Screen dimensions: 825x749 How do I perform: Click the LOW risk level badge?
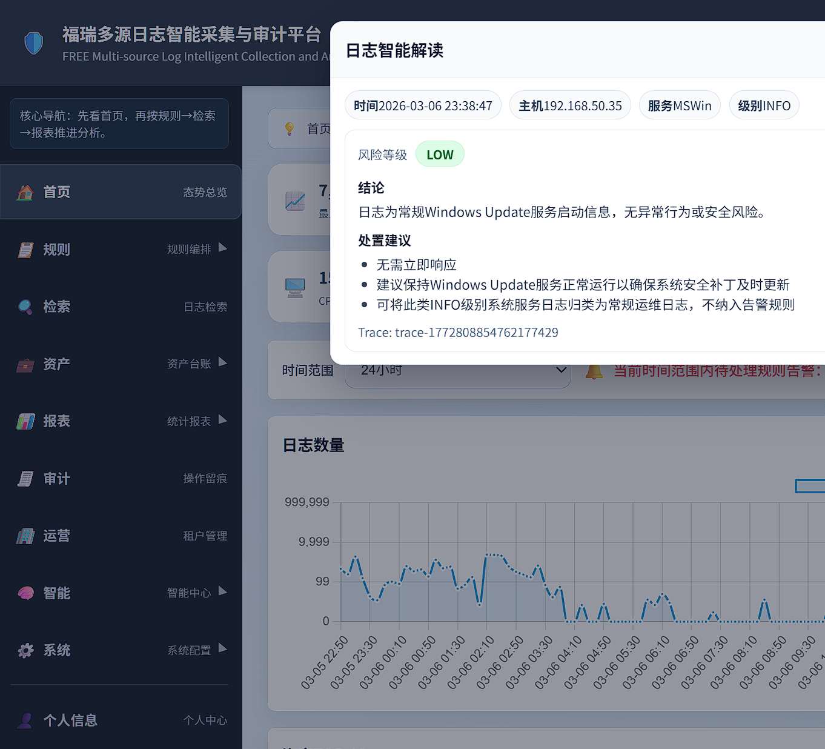click(440, 155)
